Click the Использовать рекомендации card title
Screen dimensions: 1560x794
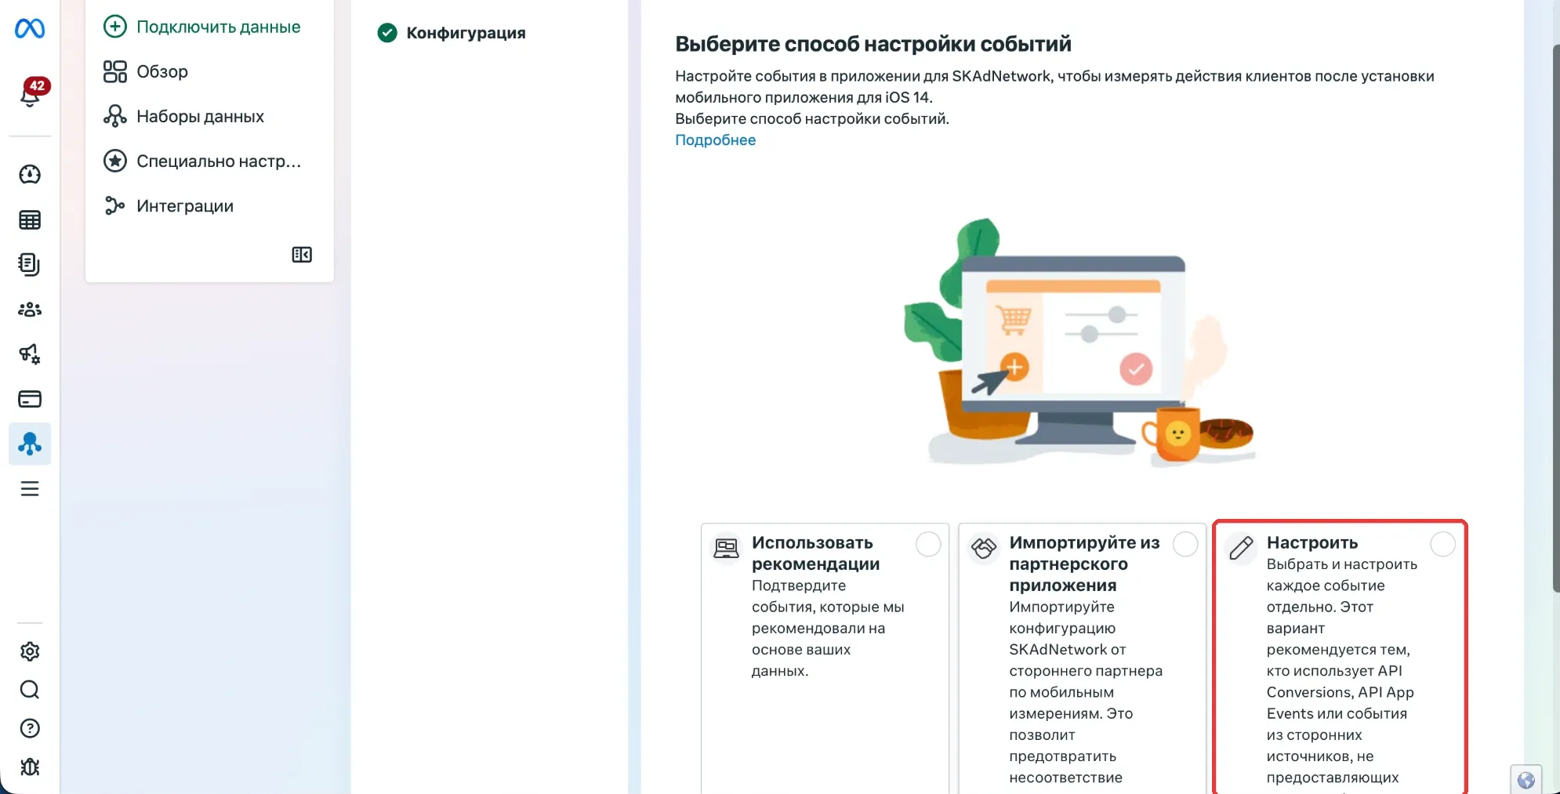pyautogui.click(x=815, y=553)
